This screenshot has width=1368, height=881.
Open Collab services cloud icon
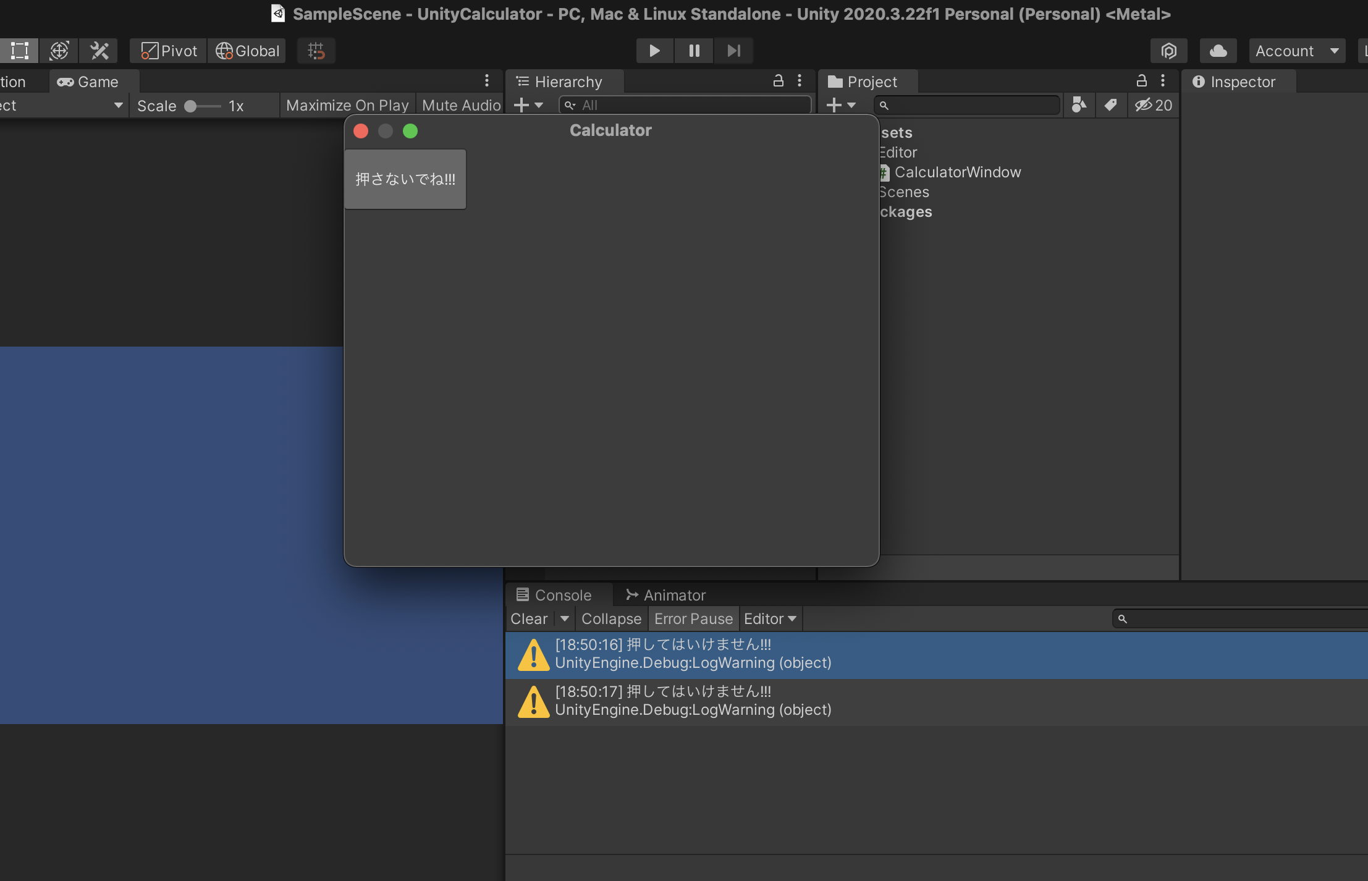(x=1218, y=51)
